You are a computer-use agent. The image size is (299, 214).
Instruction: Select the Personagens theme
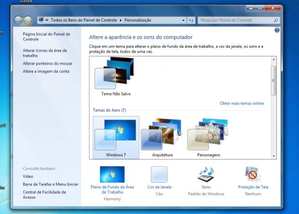coord(208,137)
